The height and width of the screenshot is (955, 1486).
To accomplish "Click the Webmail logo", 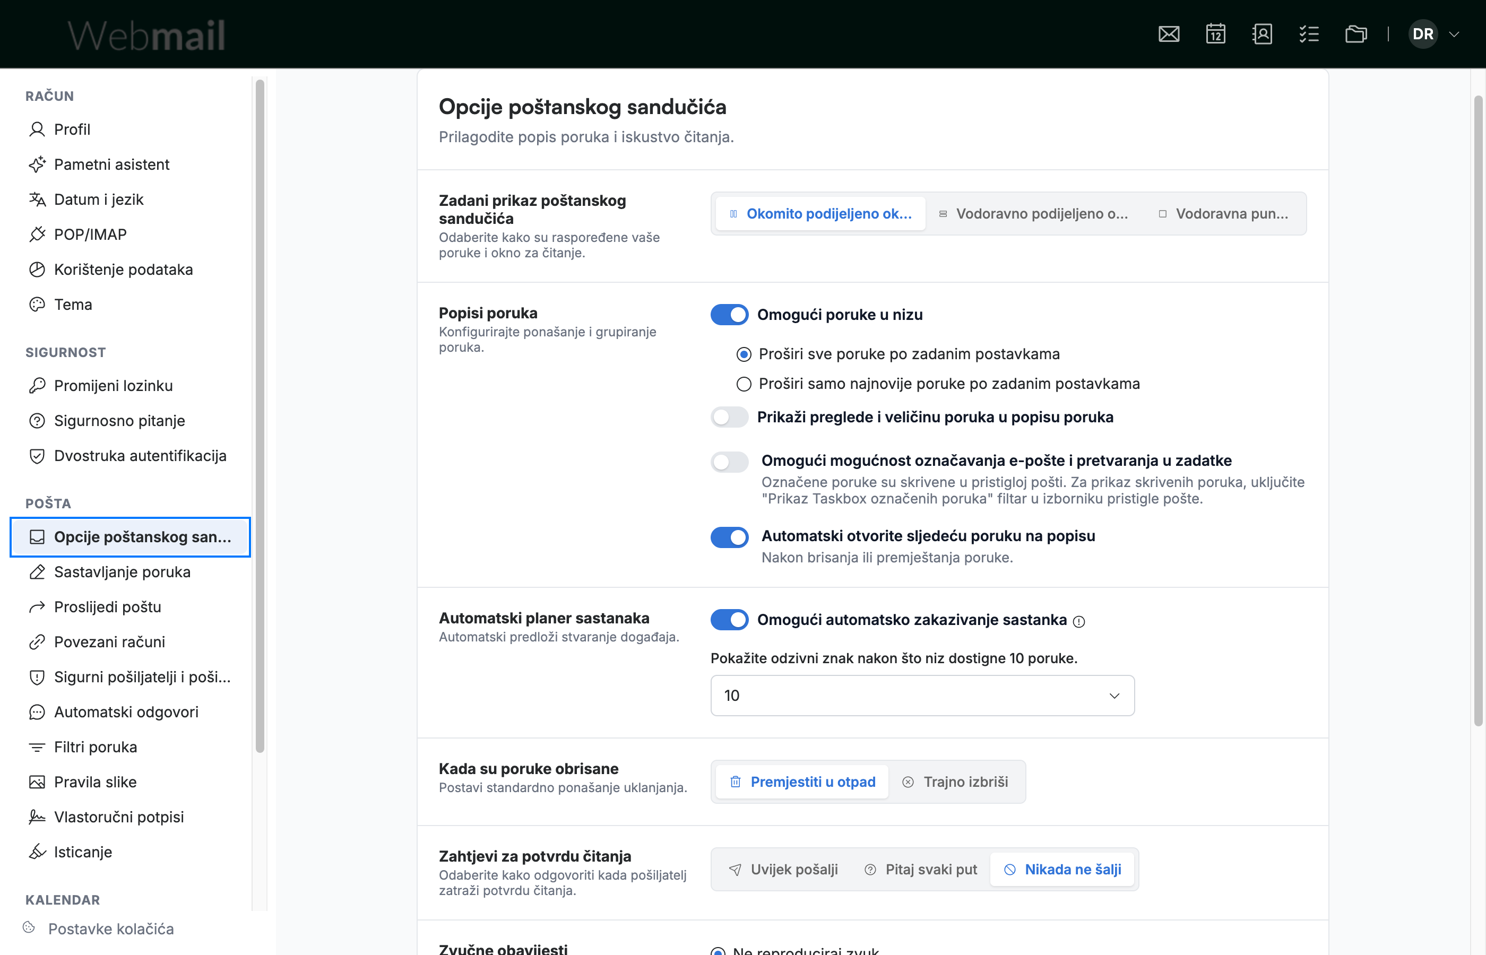I will pos(146,34).
